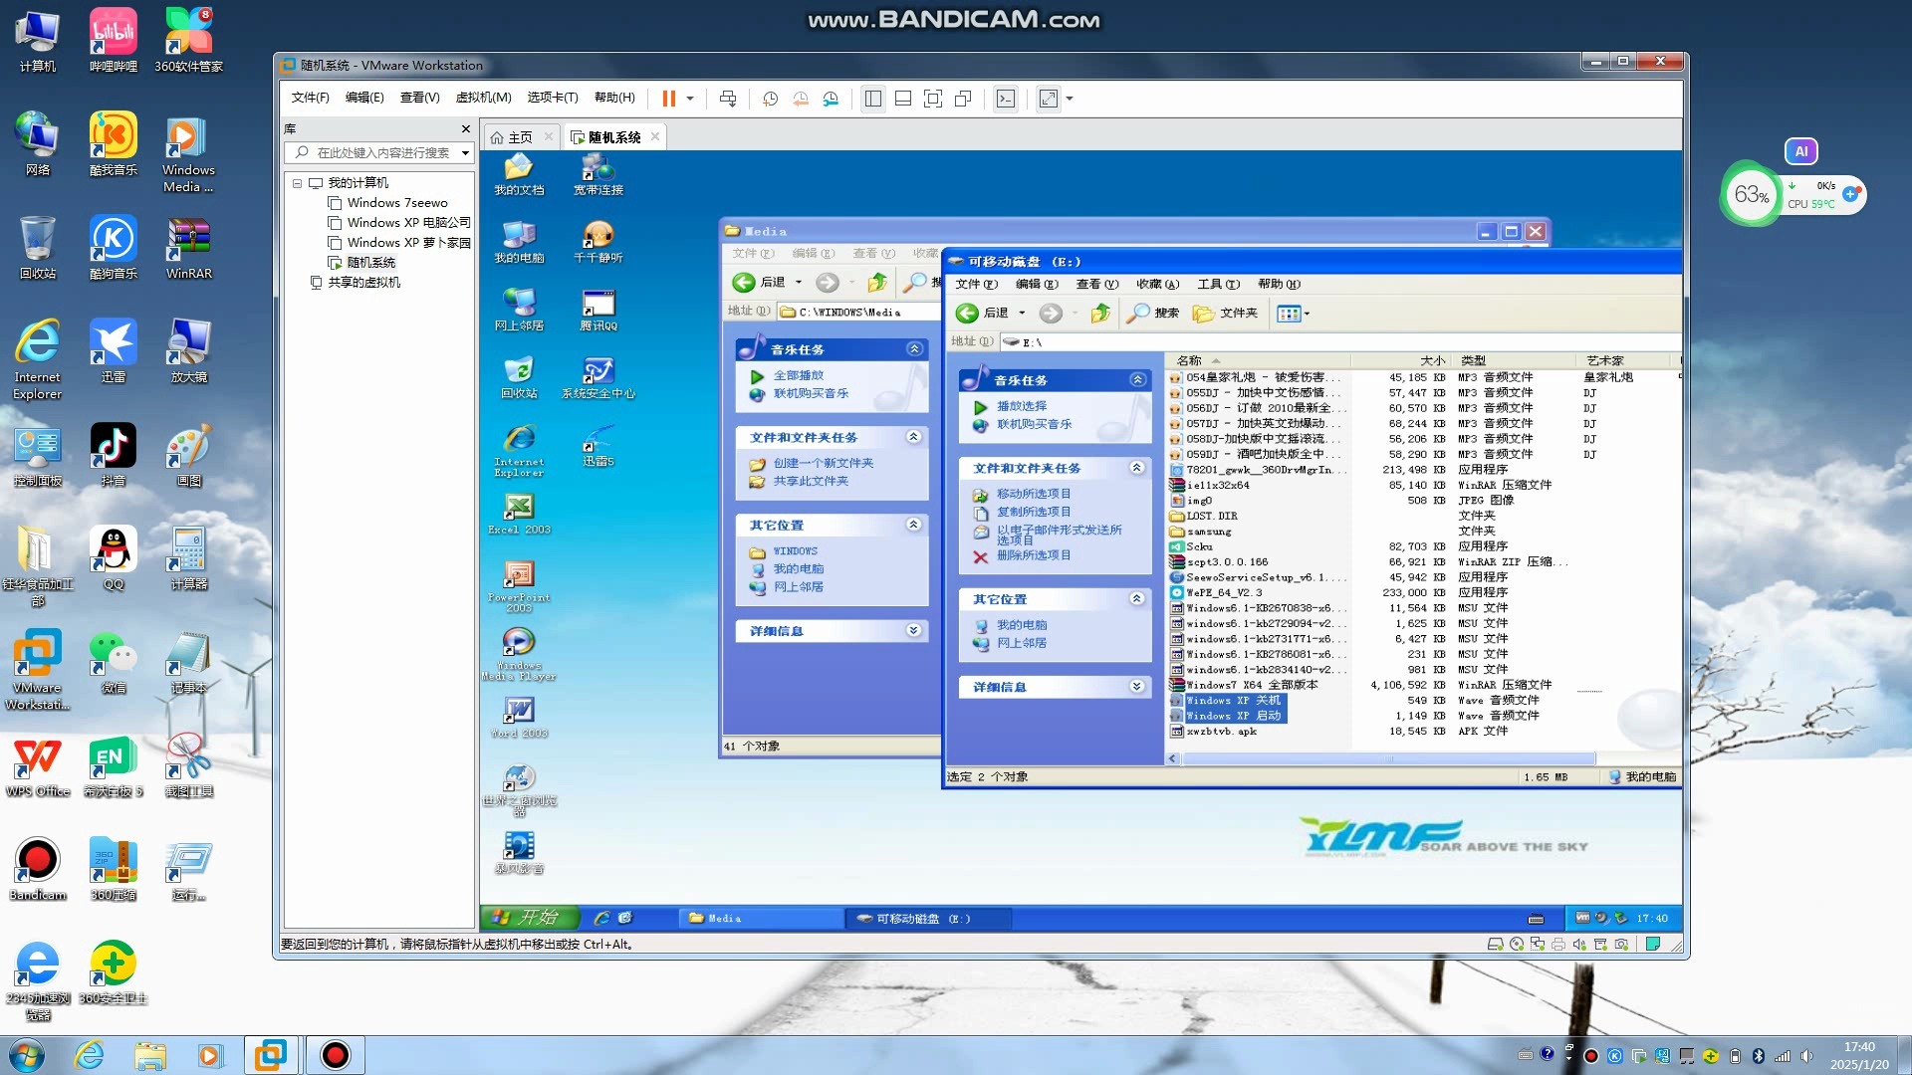Open 我的文档 icon on the XP desktop
This screenshot has height=1075, width=1912.
tap(519, 174)
